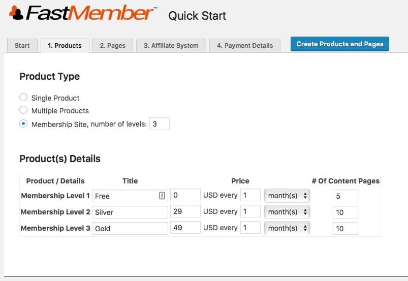Click the Title column header

point(130,181)
